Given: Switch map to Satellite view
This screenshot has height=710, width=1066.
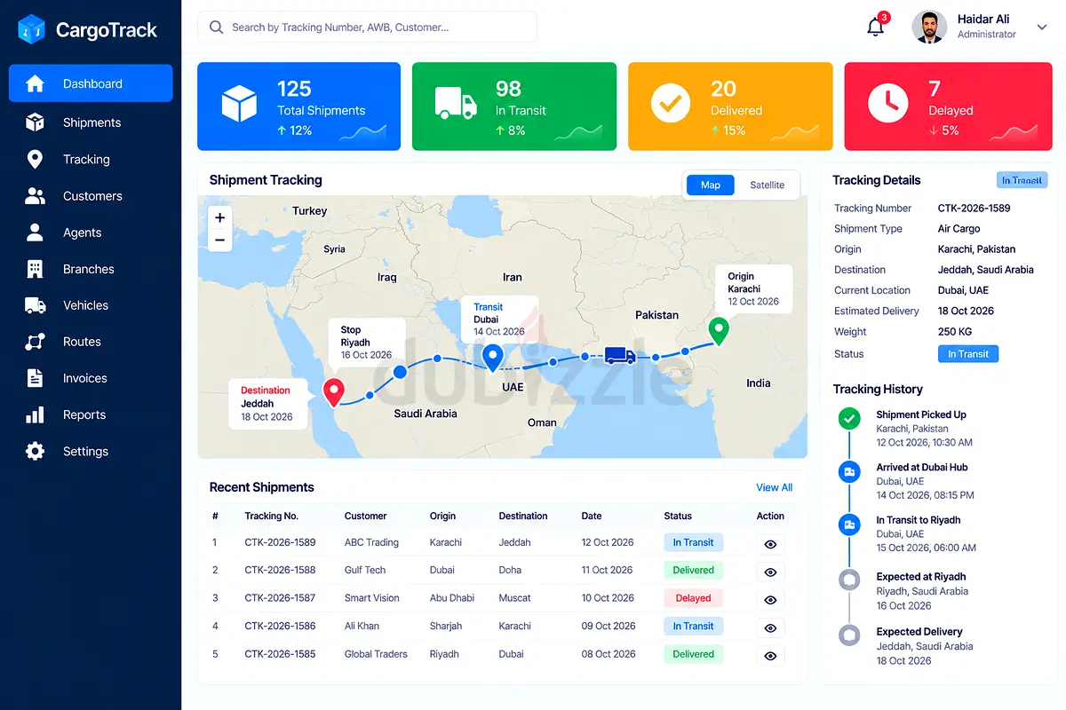Looking at the screenshot, I should tap(768, 185).
